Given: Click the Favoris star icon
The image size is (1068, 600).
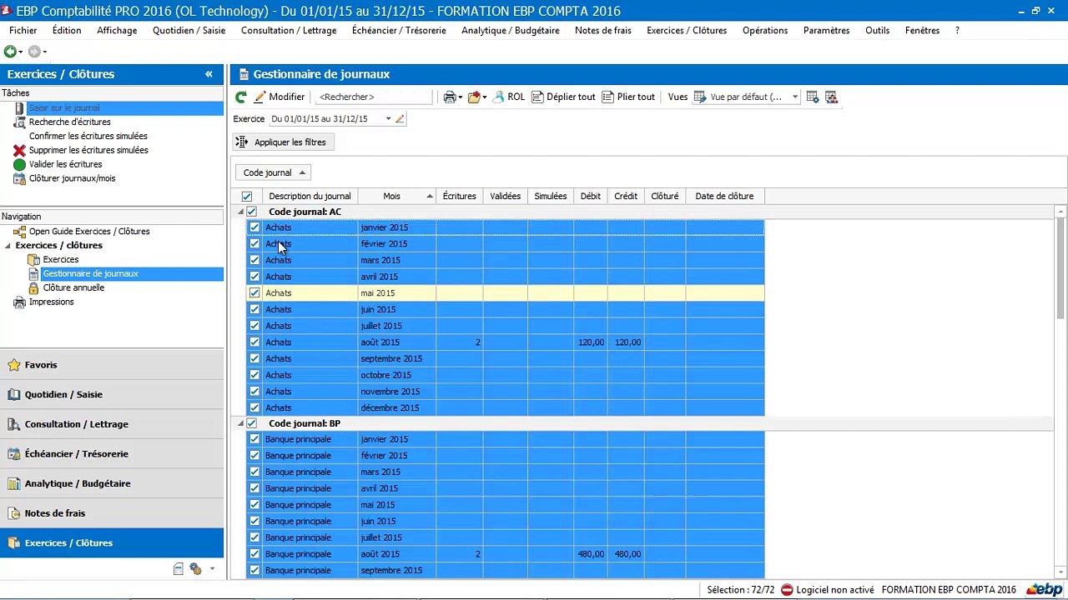Looking at the screenshot, I should 13,365.
